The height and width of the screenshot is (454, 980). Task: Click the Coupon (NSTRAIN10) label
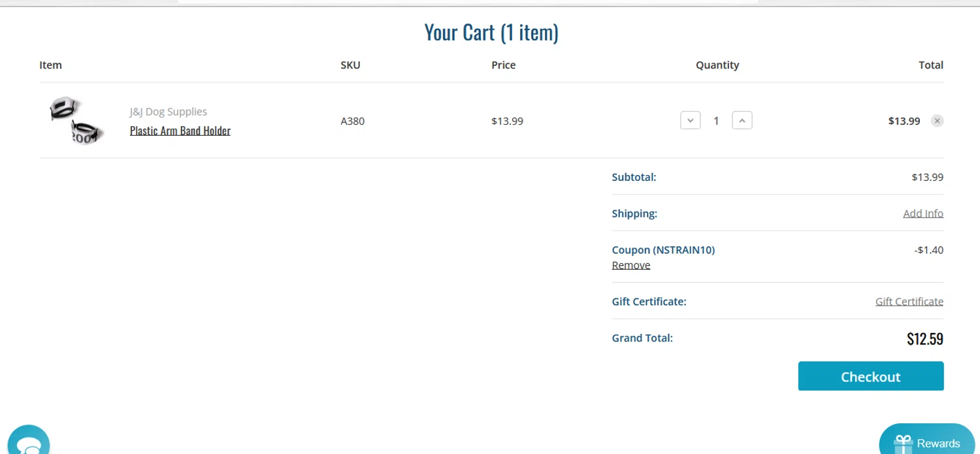[x=664, y=250]
